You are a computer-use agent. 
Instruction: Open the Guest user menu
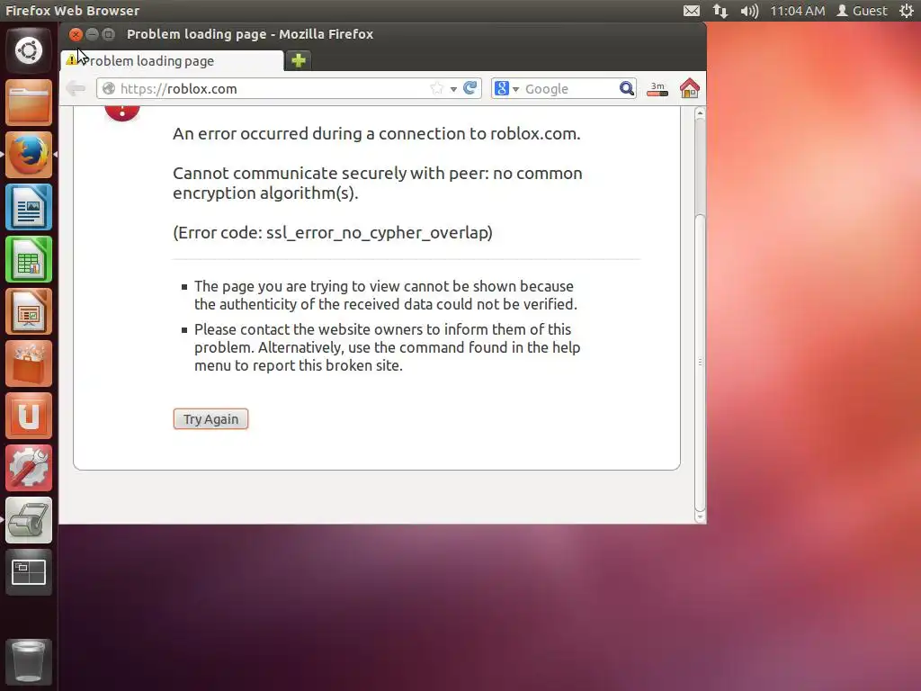pyautogui.click(x=863, y=11)
